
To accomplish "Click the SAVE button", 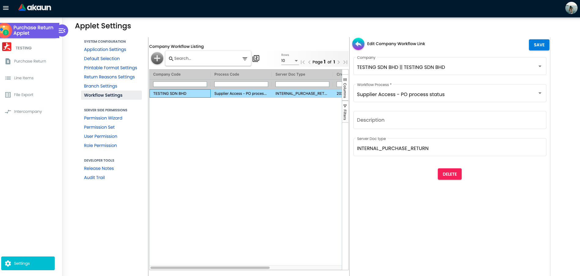I will coord(539,45).
